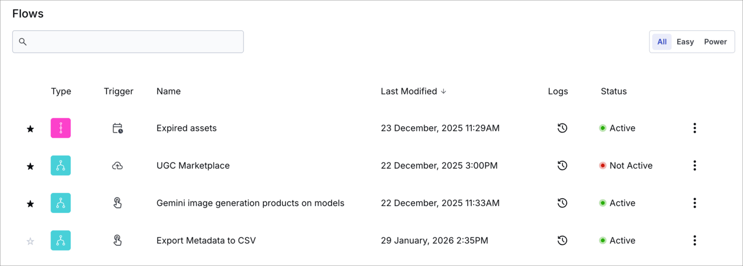Expand more options for Export Metadata row
The width and height of the screenshot is (743, 266).
(694, 241)
